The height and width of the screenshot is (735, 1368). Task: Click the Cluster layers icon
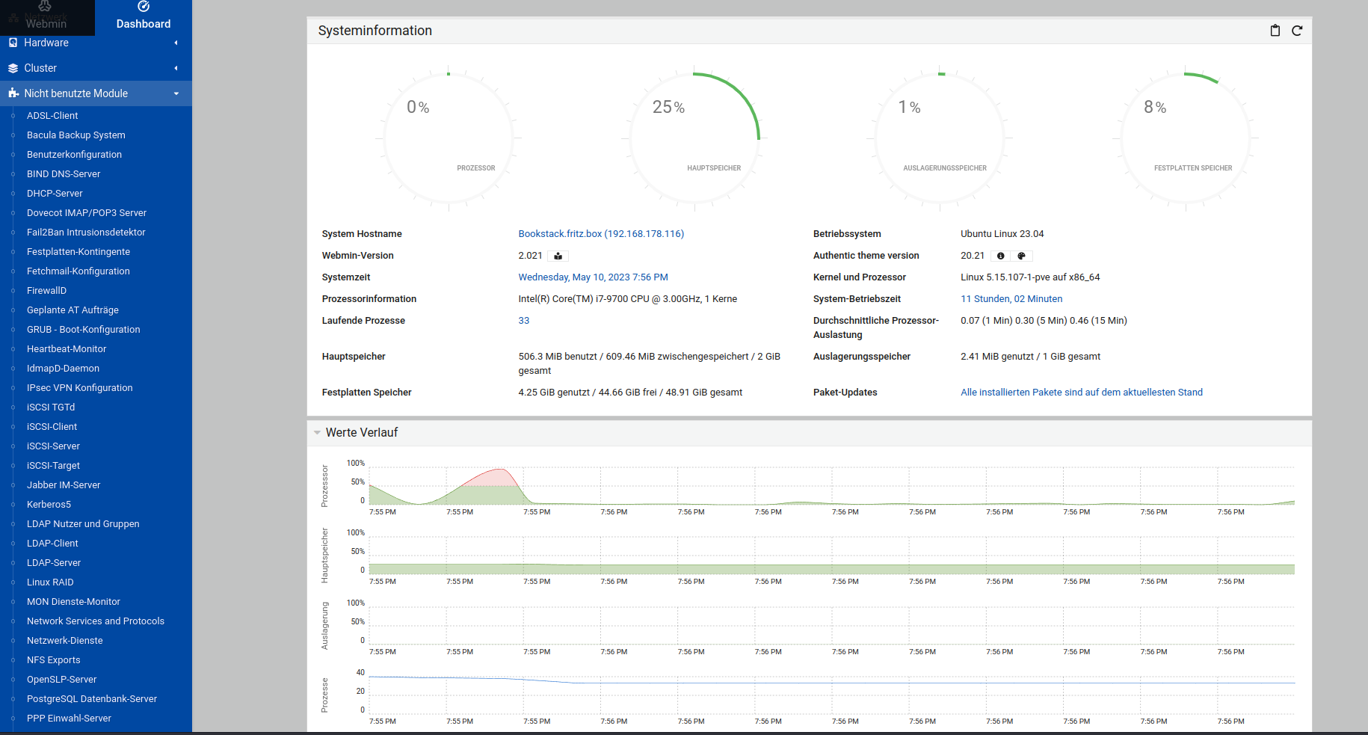(13, 68)
